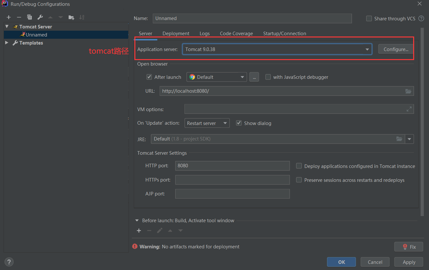Click the Cancel button
Screen dimensions: 429x270
point(375,262)
